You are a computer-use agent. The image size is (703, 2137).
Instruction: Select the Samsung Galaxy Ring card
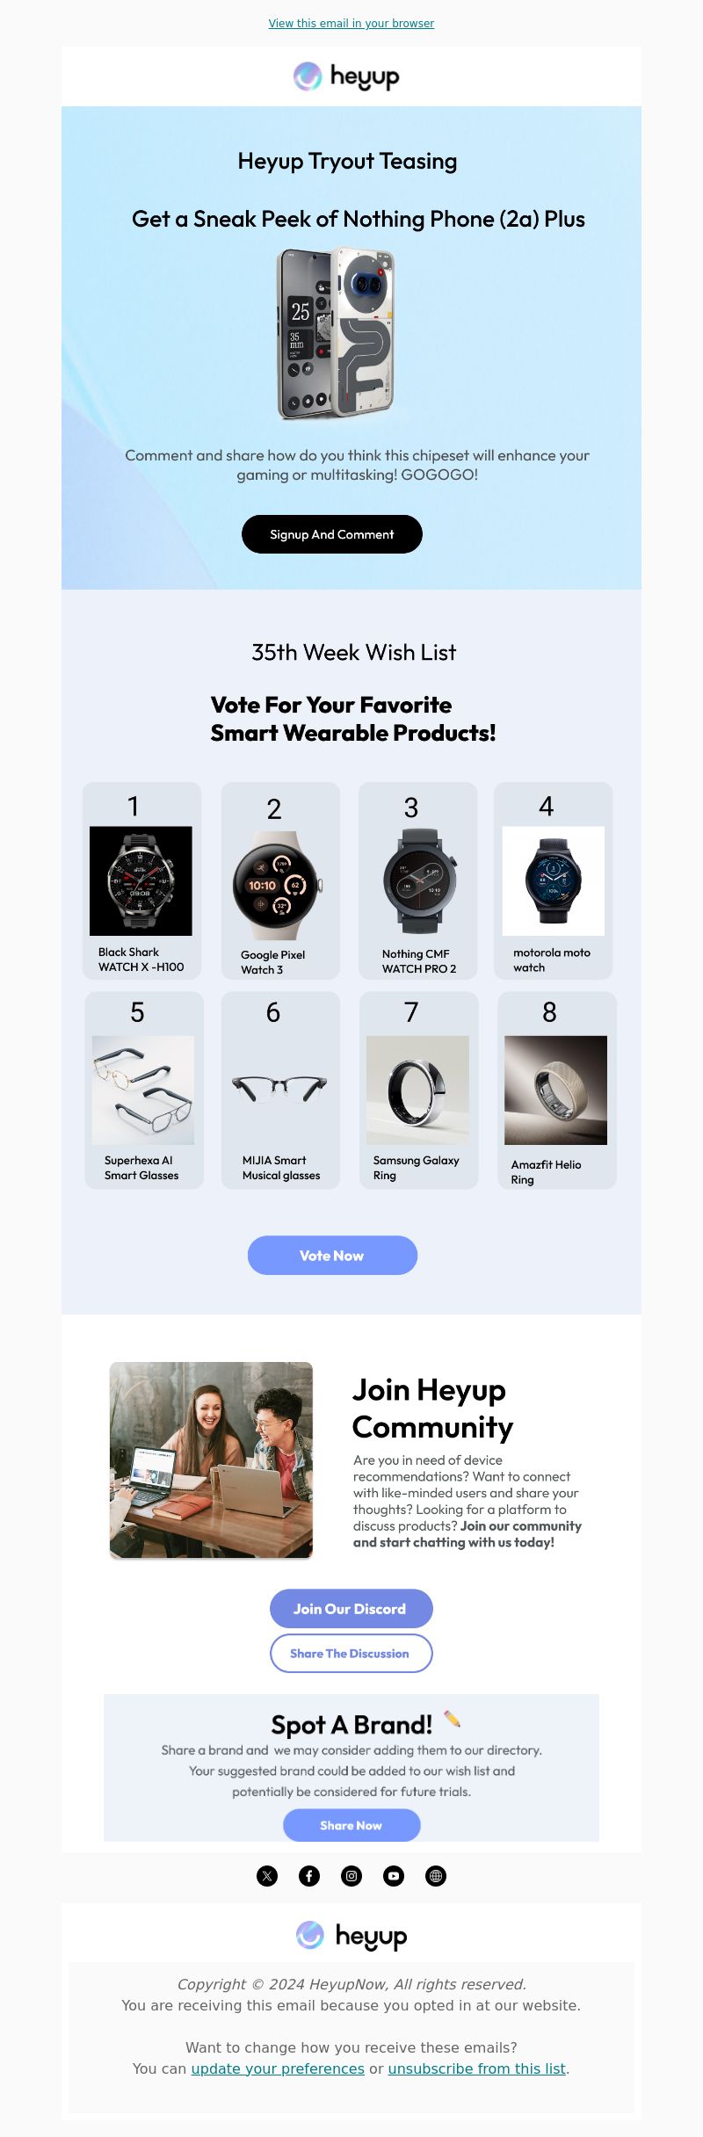419,1090
